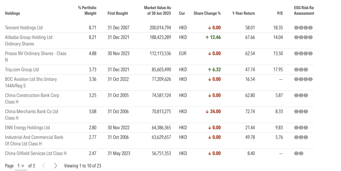This screenshot has width=341, height=171.
Task: Sort by 1-Year Return column
Action: point(243,13)
